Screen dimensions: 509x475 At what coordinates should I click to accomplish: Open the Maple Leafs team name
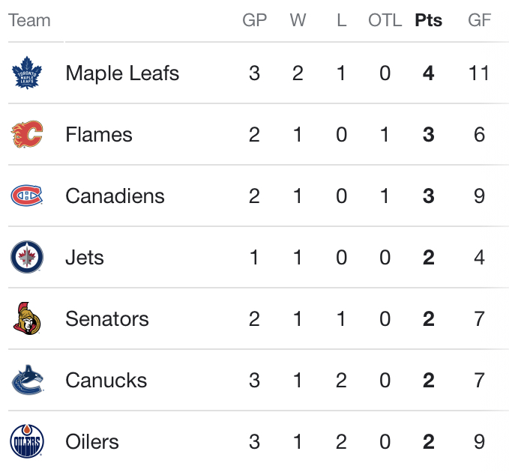[122, 73]
